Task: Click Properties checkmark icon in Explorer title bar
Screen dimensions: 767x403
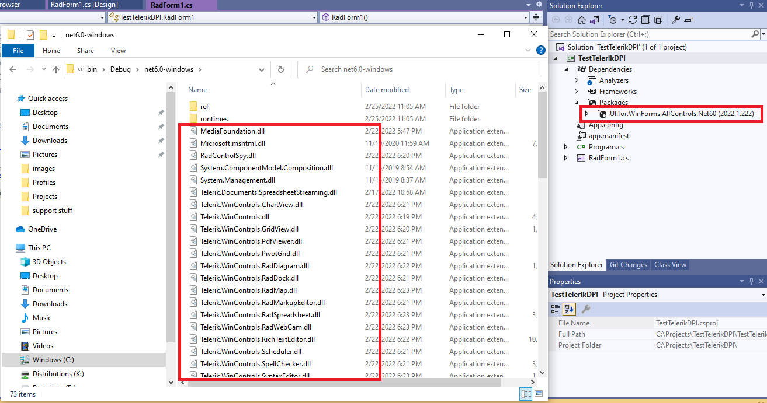Action: point(30,35)
